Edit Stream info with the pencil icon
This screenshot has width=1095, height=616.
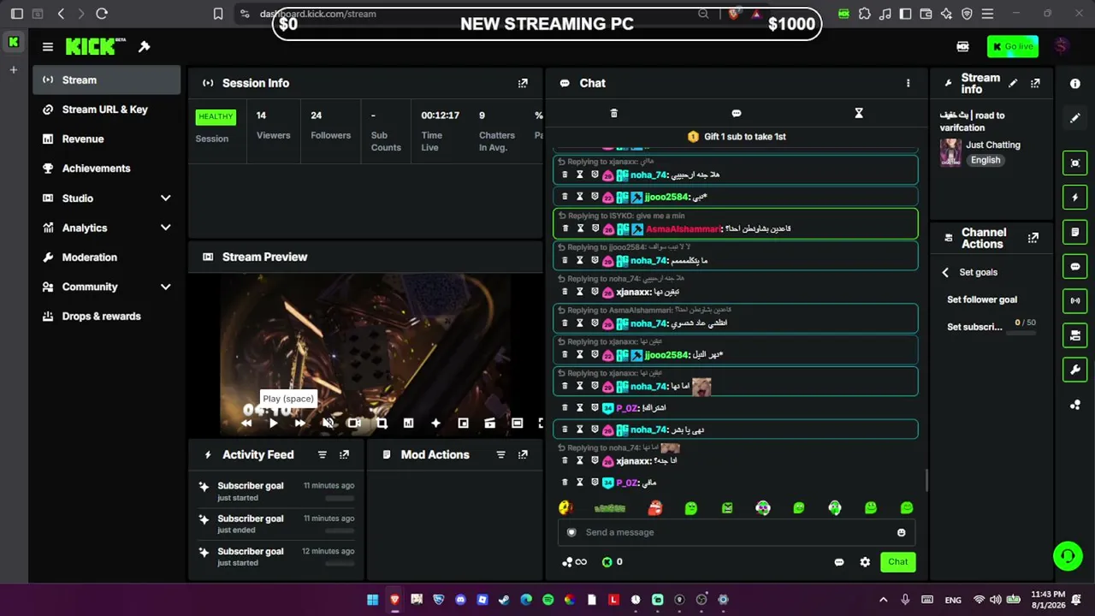1013,83
